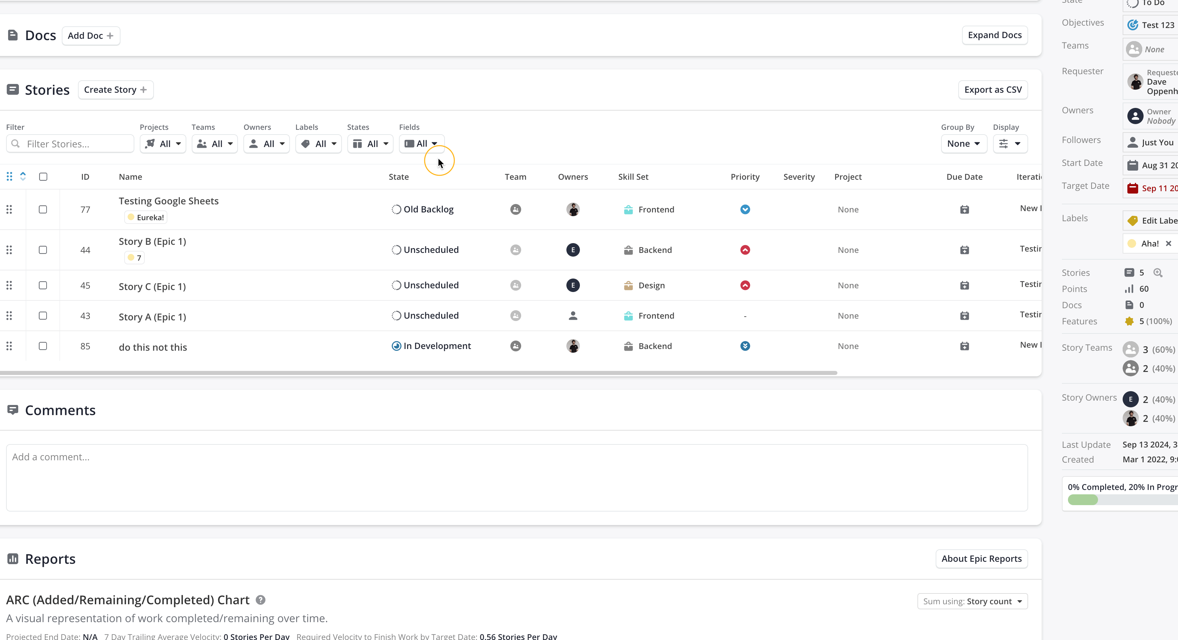Open the Teams filter dropdown
The width and height of the screenshot is (1178, 640).
214,144
